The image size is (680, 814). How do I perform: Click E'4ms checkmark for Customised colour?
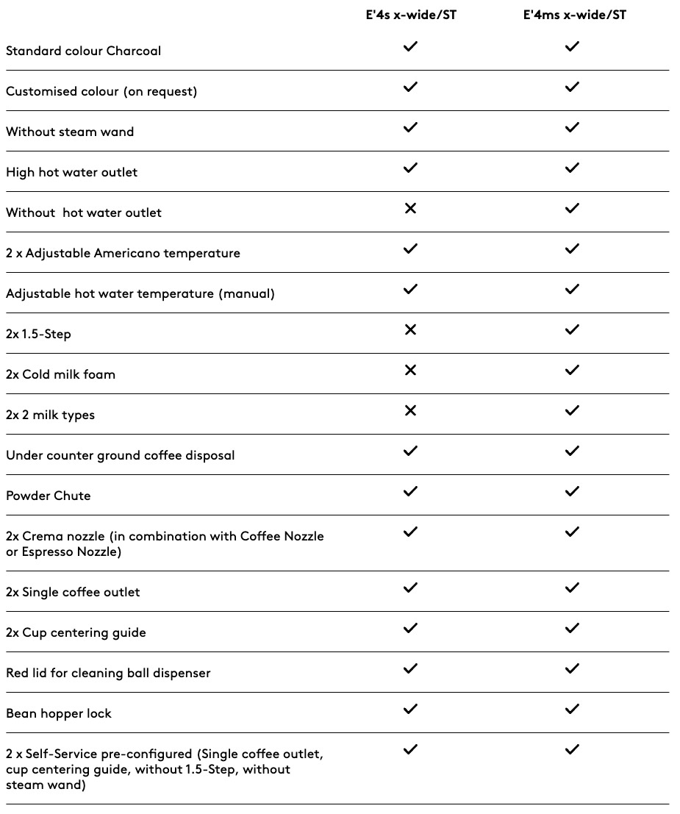[x=572, y=88]
